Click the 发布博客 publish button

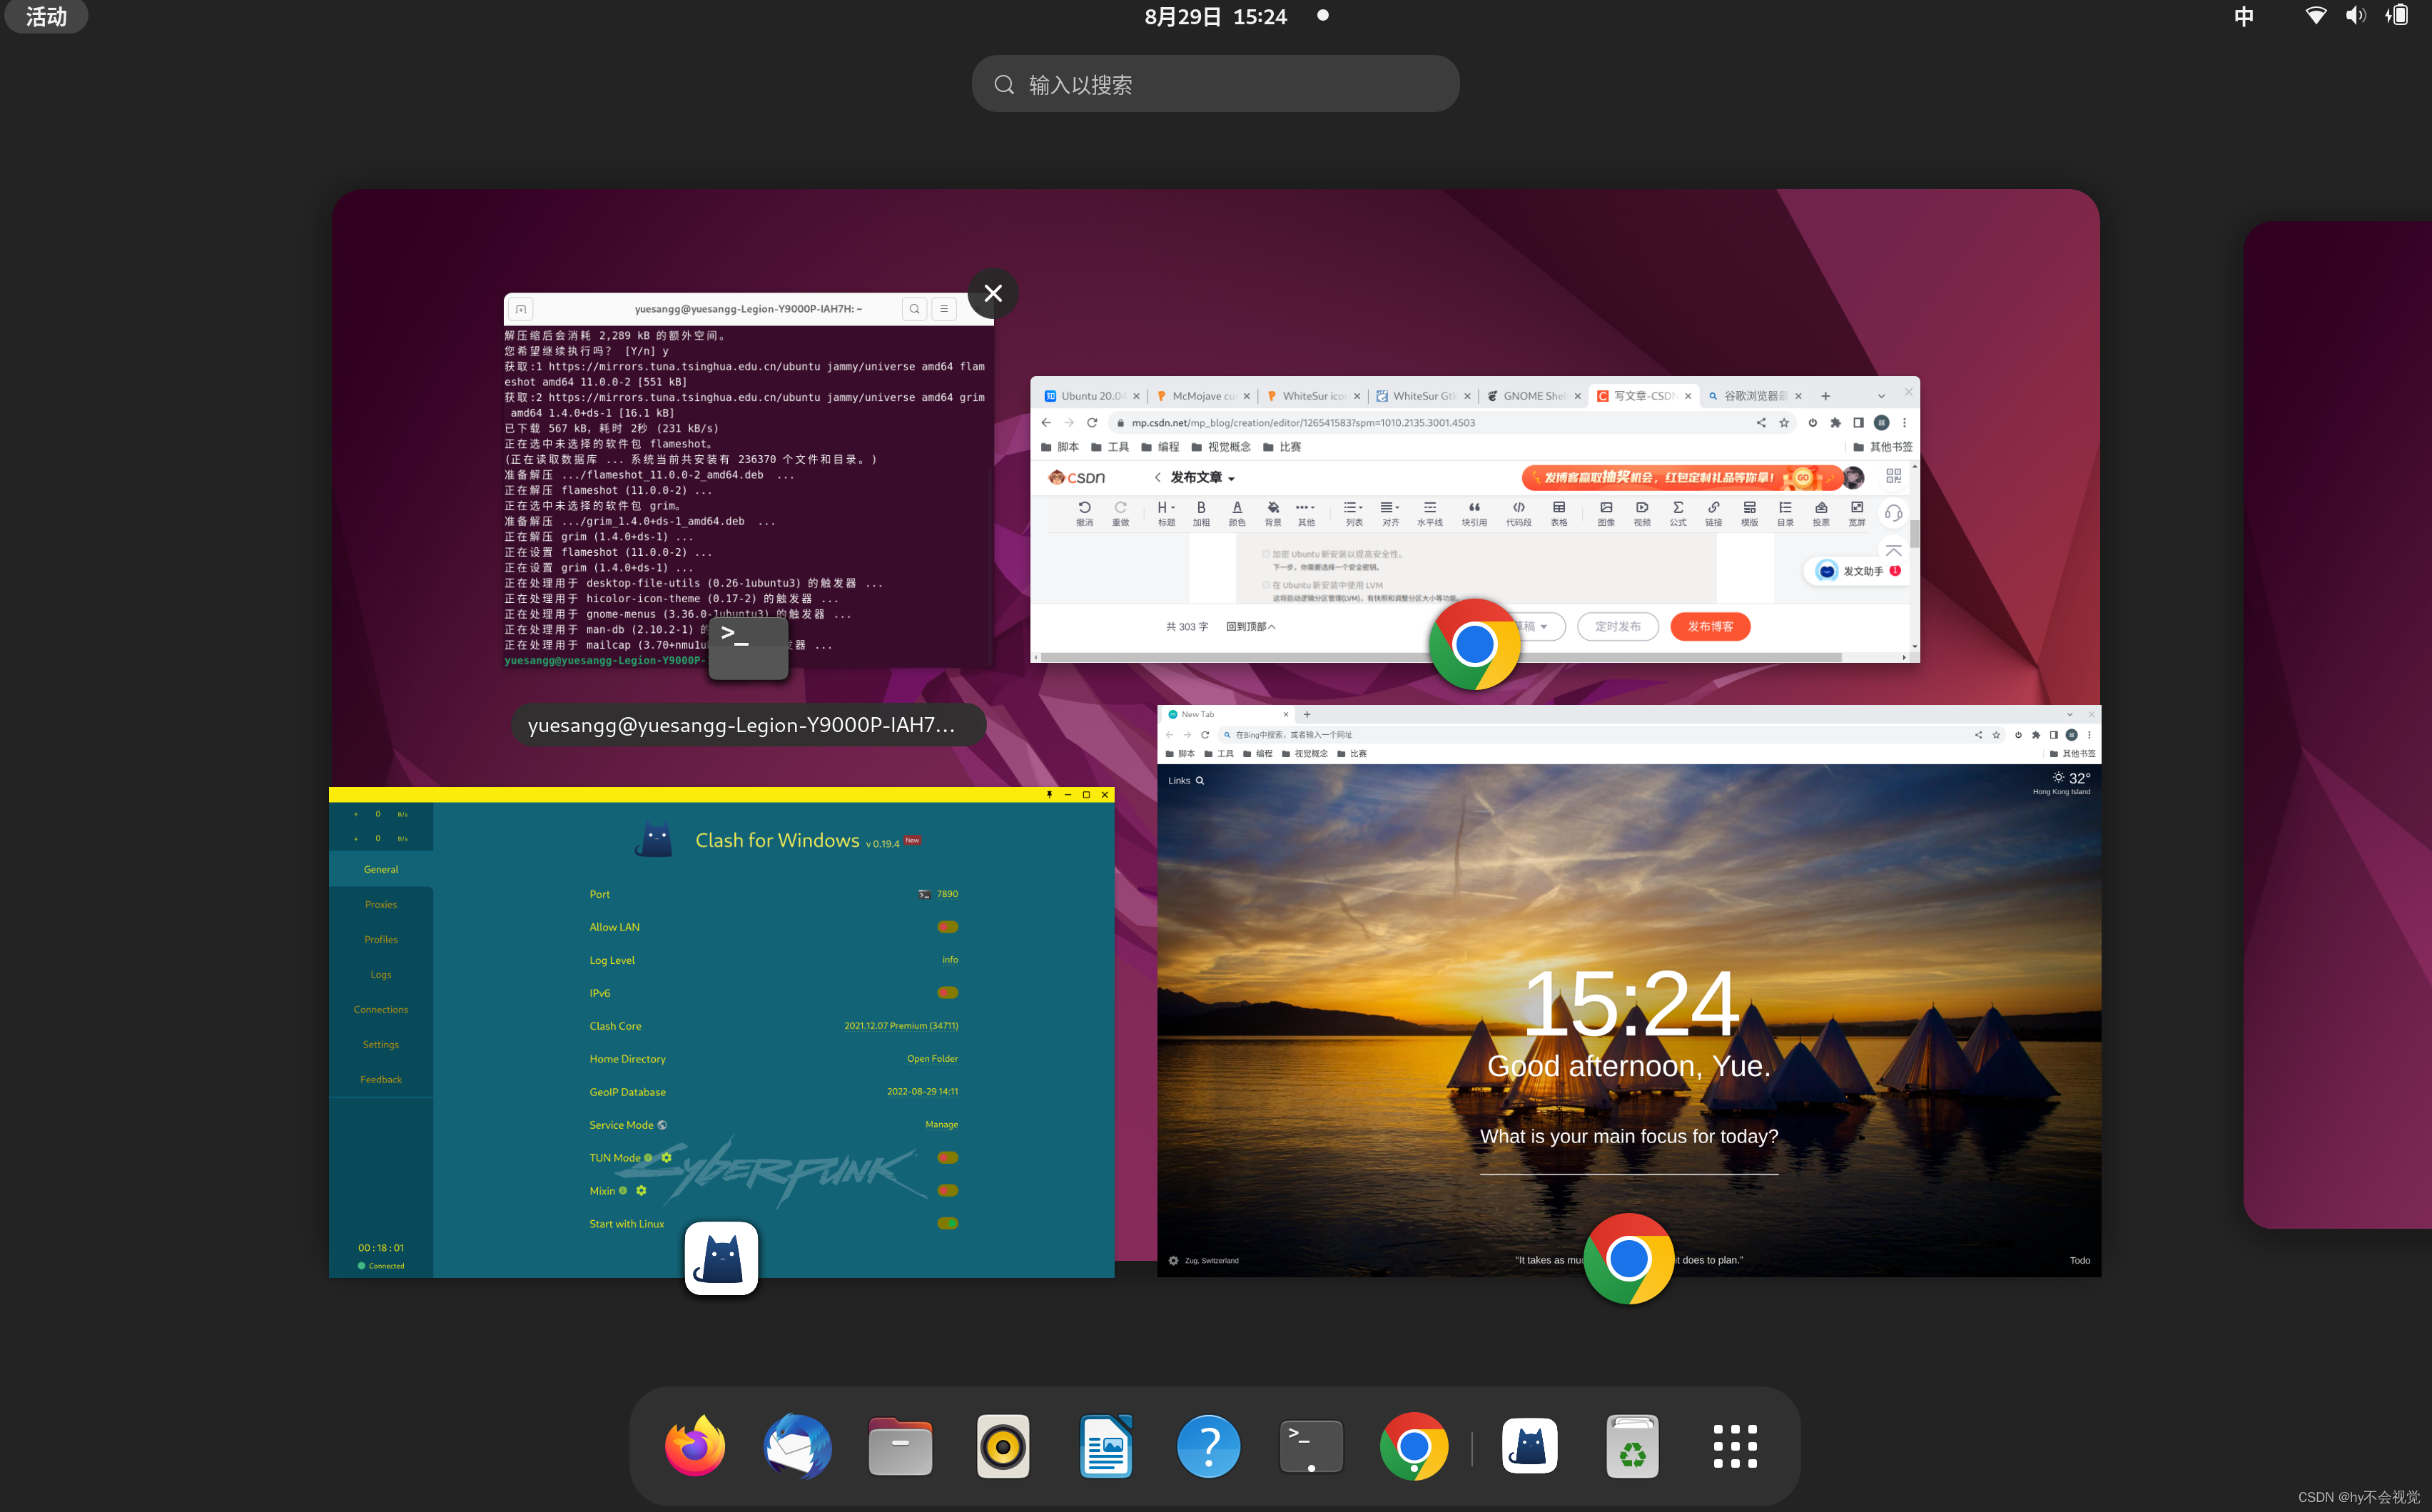pyautogui.click(x=1710, y=627)
